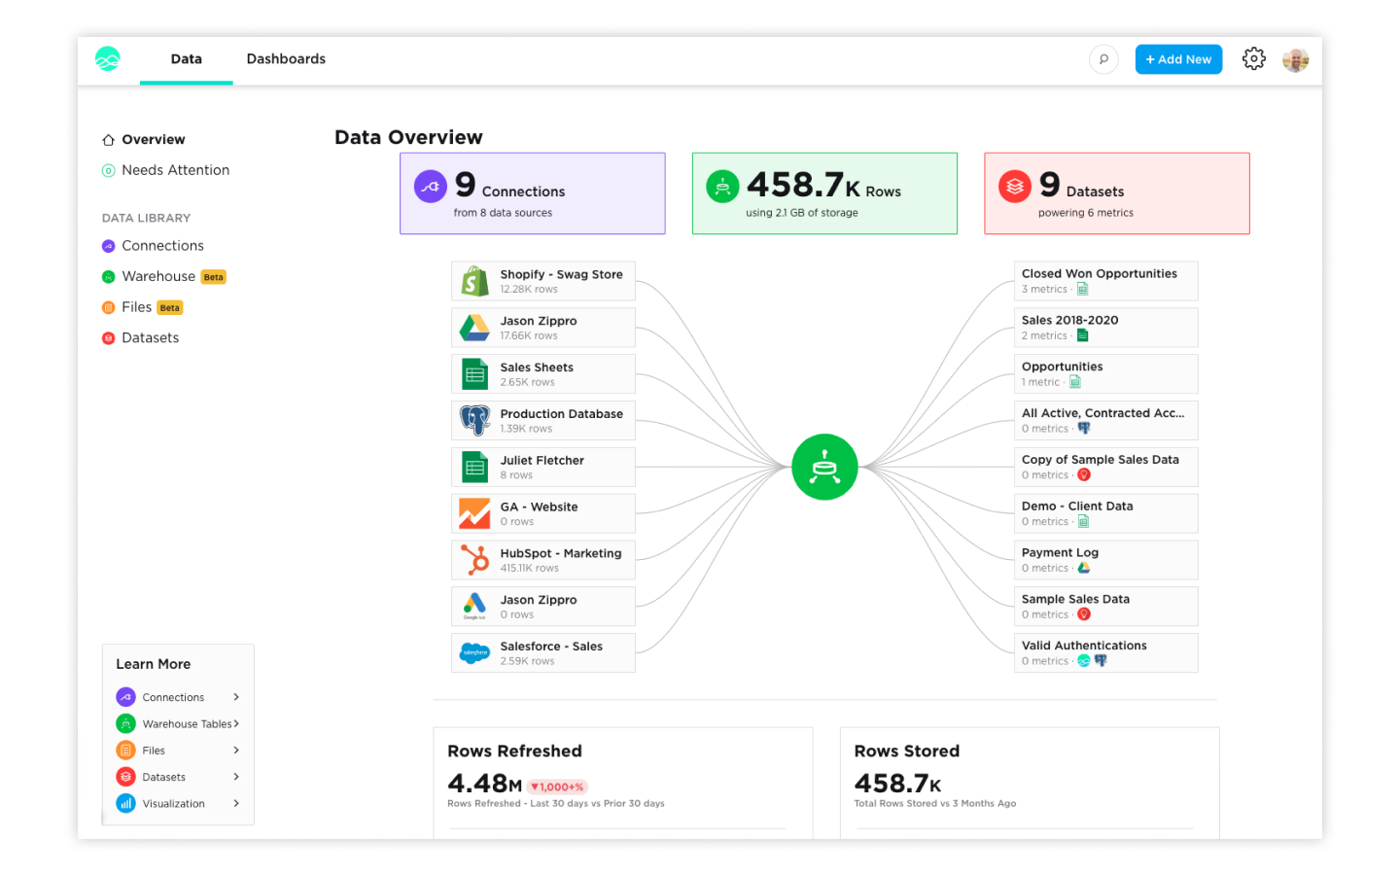Switch to the Dashboards tab
1400x875 pixels.
(x=286, y=59)
